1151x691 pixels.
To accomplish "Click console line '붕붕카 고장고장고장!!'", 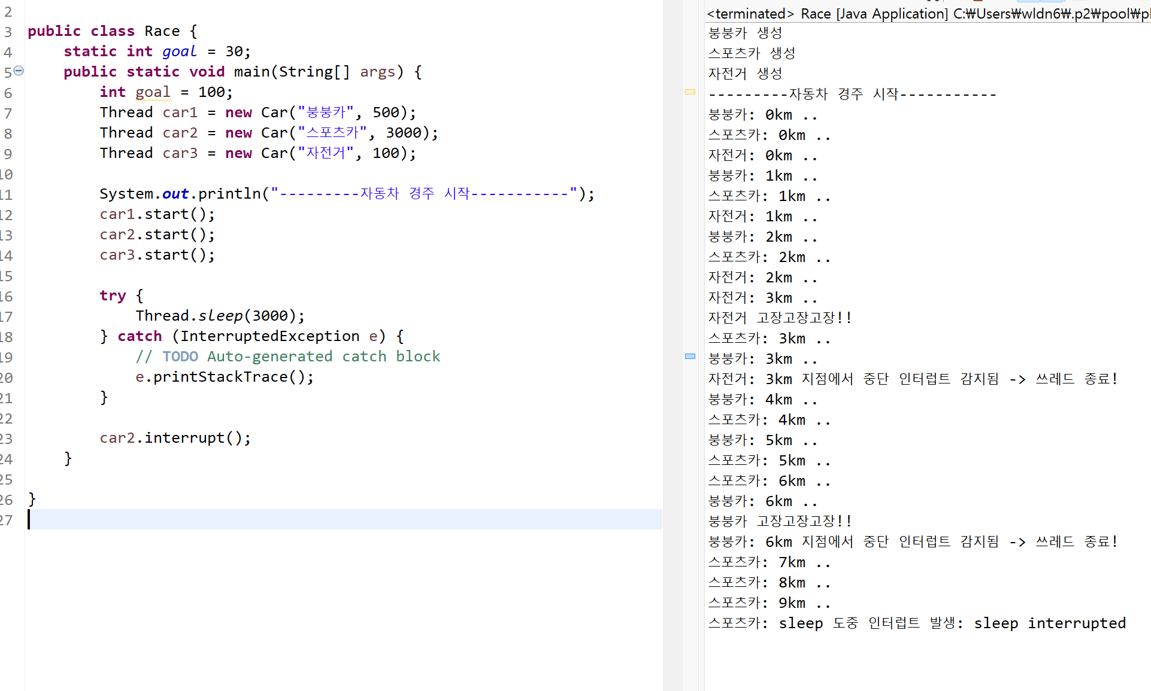I will point(780,521).
